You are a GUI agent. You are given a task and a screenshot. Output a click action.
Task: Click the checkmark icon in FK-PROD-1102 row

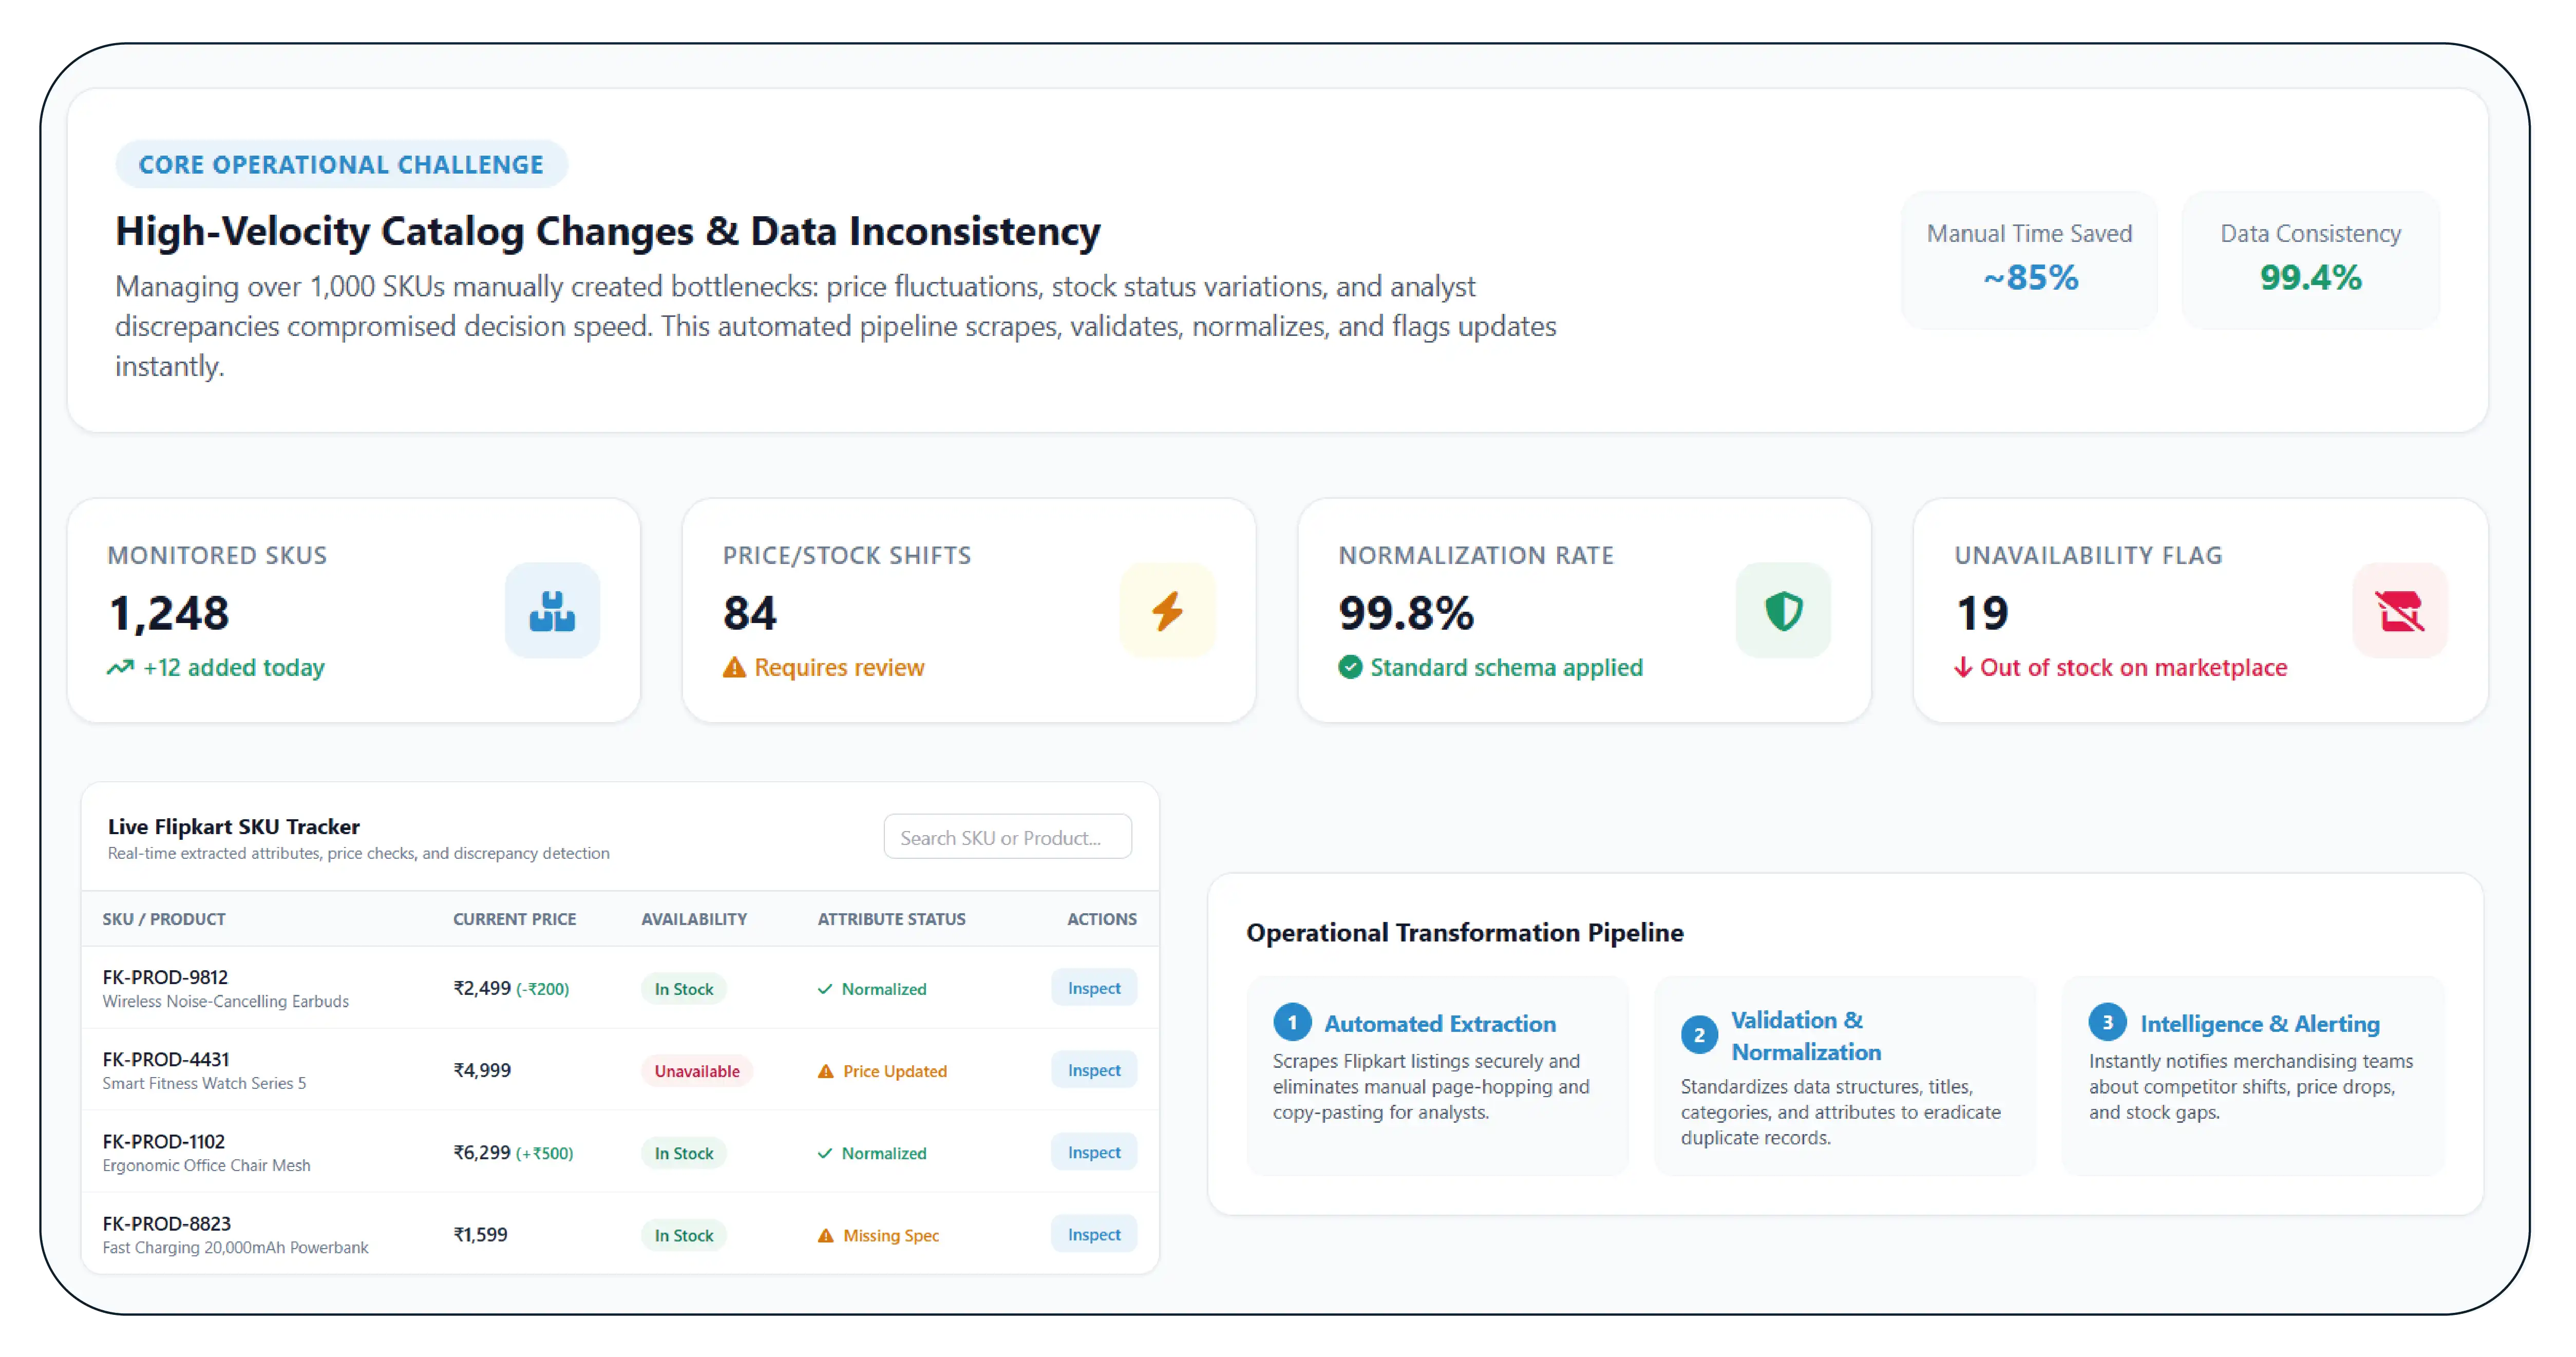tap(825, 1153)
